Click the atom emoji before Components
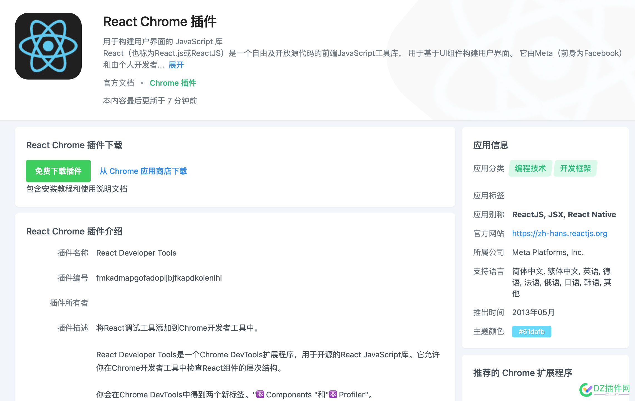This screenshot has height=401, width=635. click(x=260, y=394)
